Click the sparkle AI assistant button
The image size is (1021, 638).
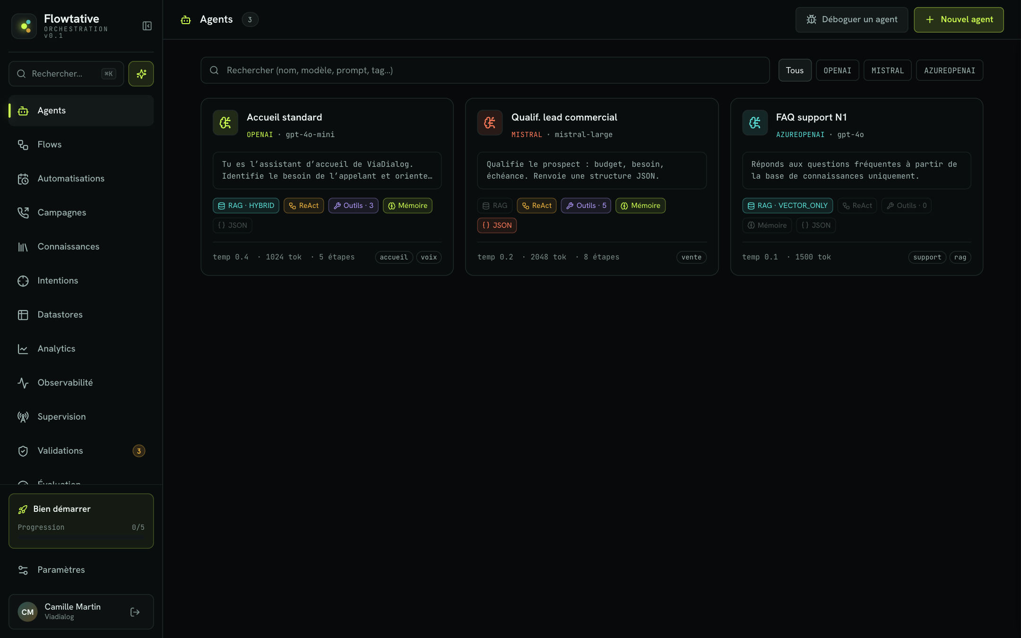pyautogui.click(x=141, y=74)
